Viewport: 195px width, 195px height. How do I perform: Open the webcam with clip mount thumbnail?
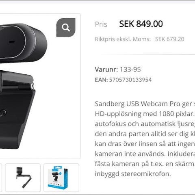pyautogui.click(x=23, y=178)
